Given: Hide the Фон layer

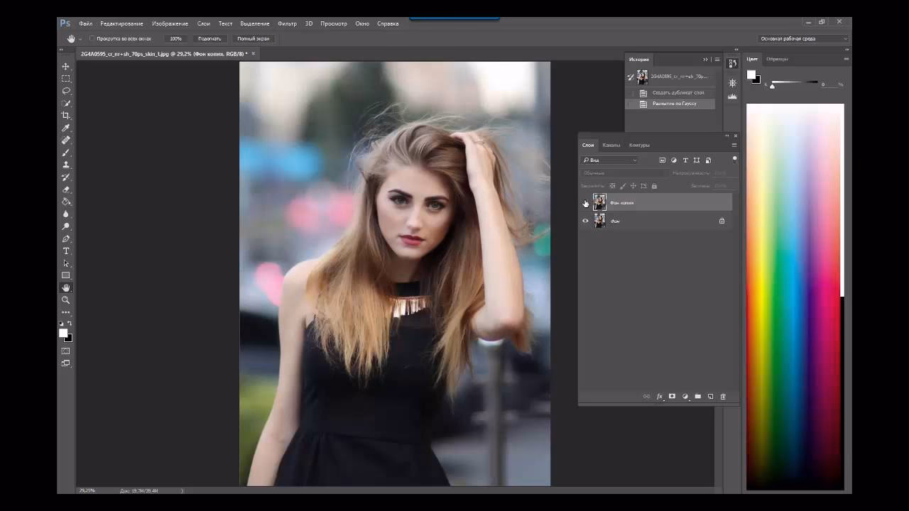Looking at the screenshot, I should point(585,221).
